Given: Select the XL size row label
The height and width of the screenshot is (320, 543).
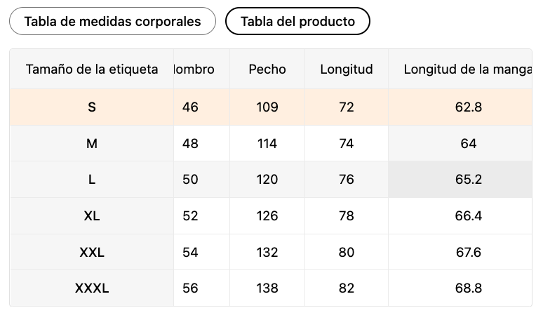Looking at the screenshot, I should [x=92, y=216].
